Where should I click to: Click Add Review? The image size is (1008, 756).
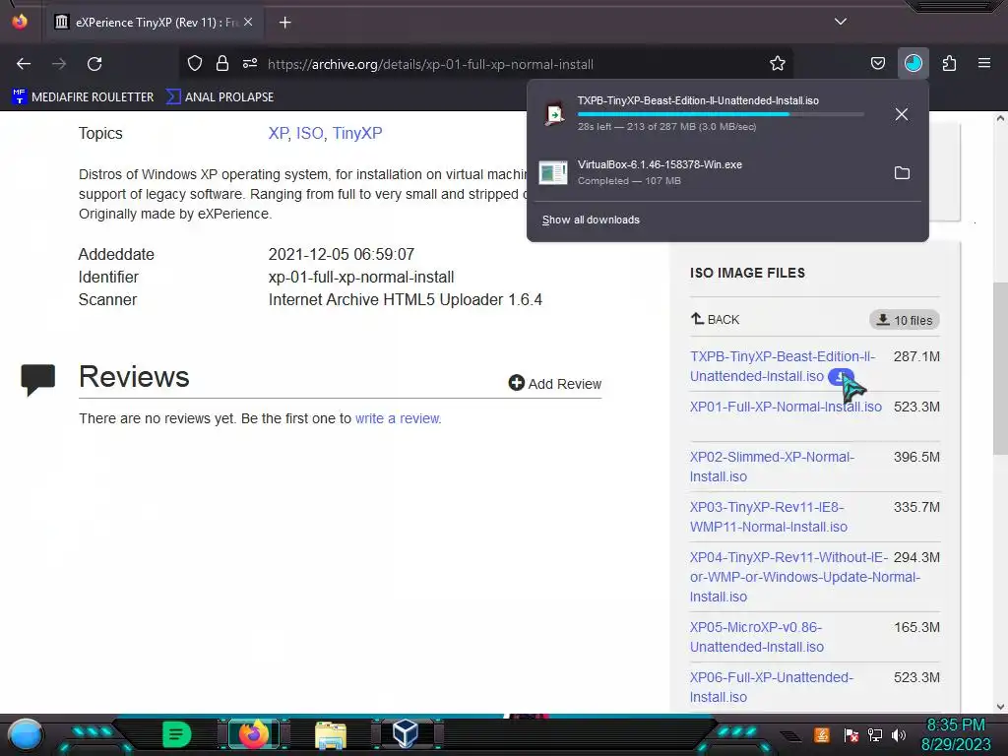[x=555, y=383]
